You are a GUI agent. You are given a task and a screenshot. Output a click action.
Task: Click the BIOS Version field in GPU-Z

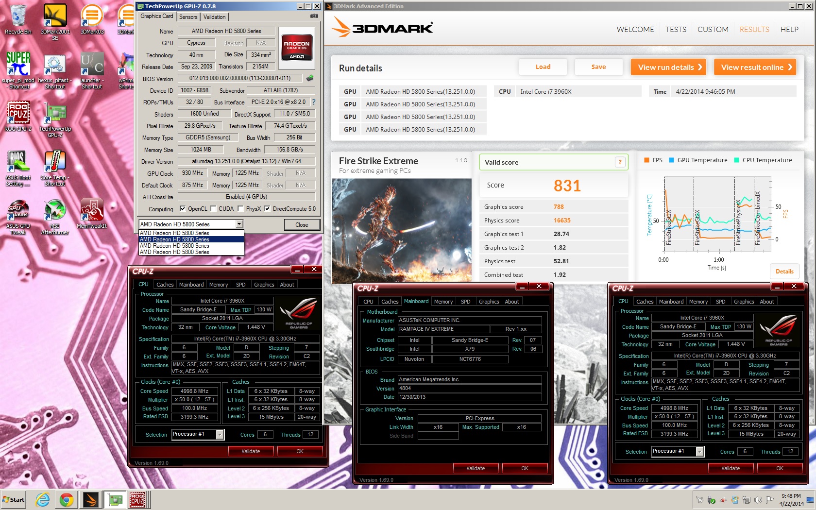(x=240, y=78)
